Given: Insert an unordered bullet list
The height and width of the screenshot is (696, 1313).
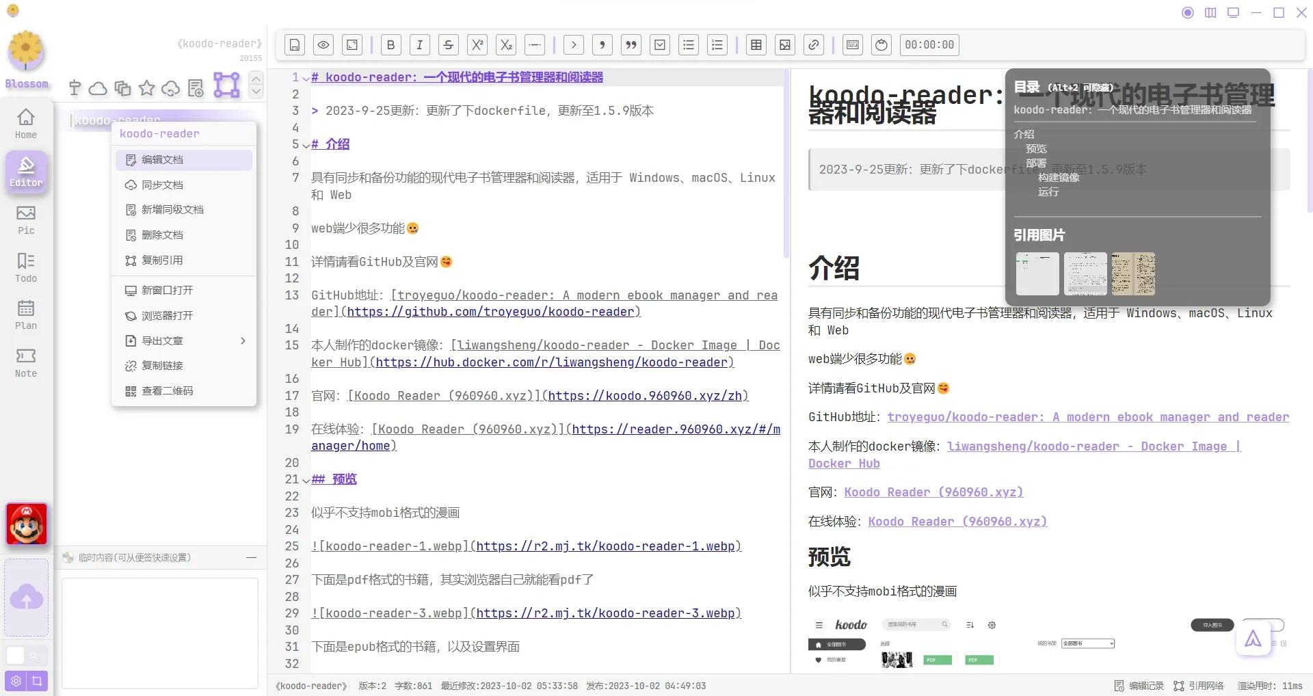Looking at the screenshot, I should click(689, 45).
